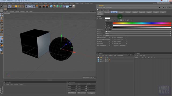Open the green array modeling icon
The width and height of the screenshot is (172, 96).
[x=61, y=6]
